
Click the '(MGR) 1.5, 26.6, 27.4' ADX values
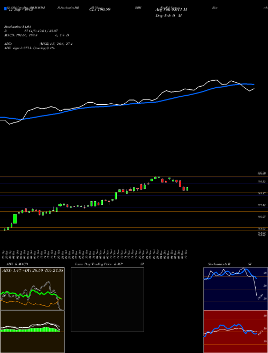pos(56,44)
